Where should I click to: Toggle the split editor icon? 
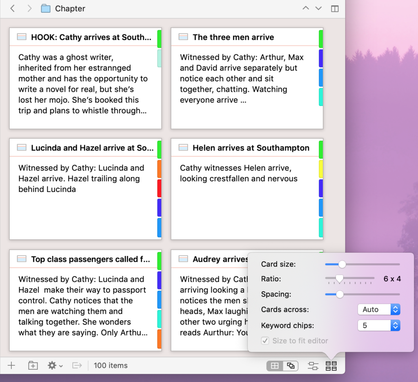tap(335, 9)
